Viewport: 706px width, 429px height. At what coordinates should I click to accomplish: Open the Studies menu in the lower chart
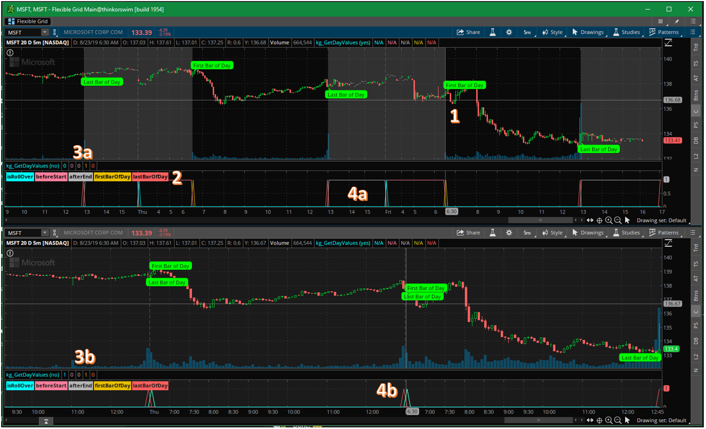627,233
